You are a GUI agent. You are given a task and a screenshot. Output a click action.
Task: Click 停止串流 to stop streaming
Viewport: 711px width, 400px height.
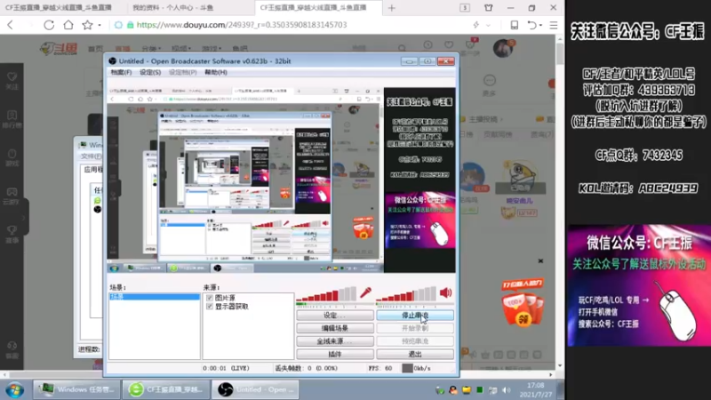415,316
